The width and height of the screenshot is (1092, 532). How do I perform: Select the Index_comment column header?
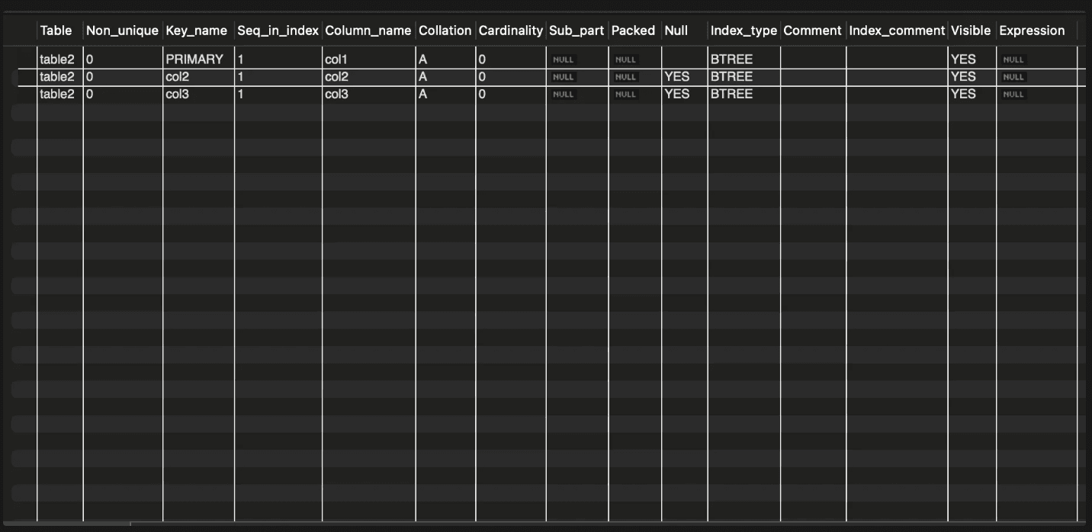click(x=897, y=30)
